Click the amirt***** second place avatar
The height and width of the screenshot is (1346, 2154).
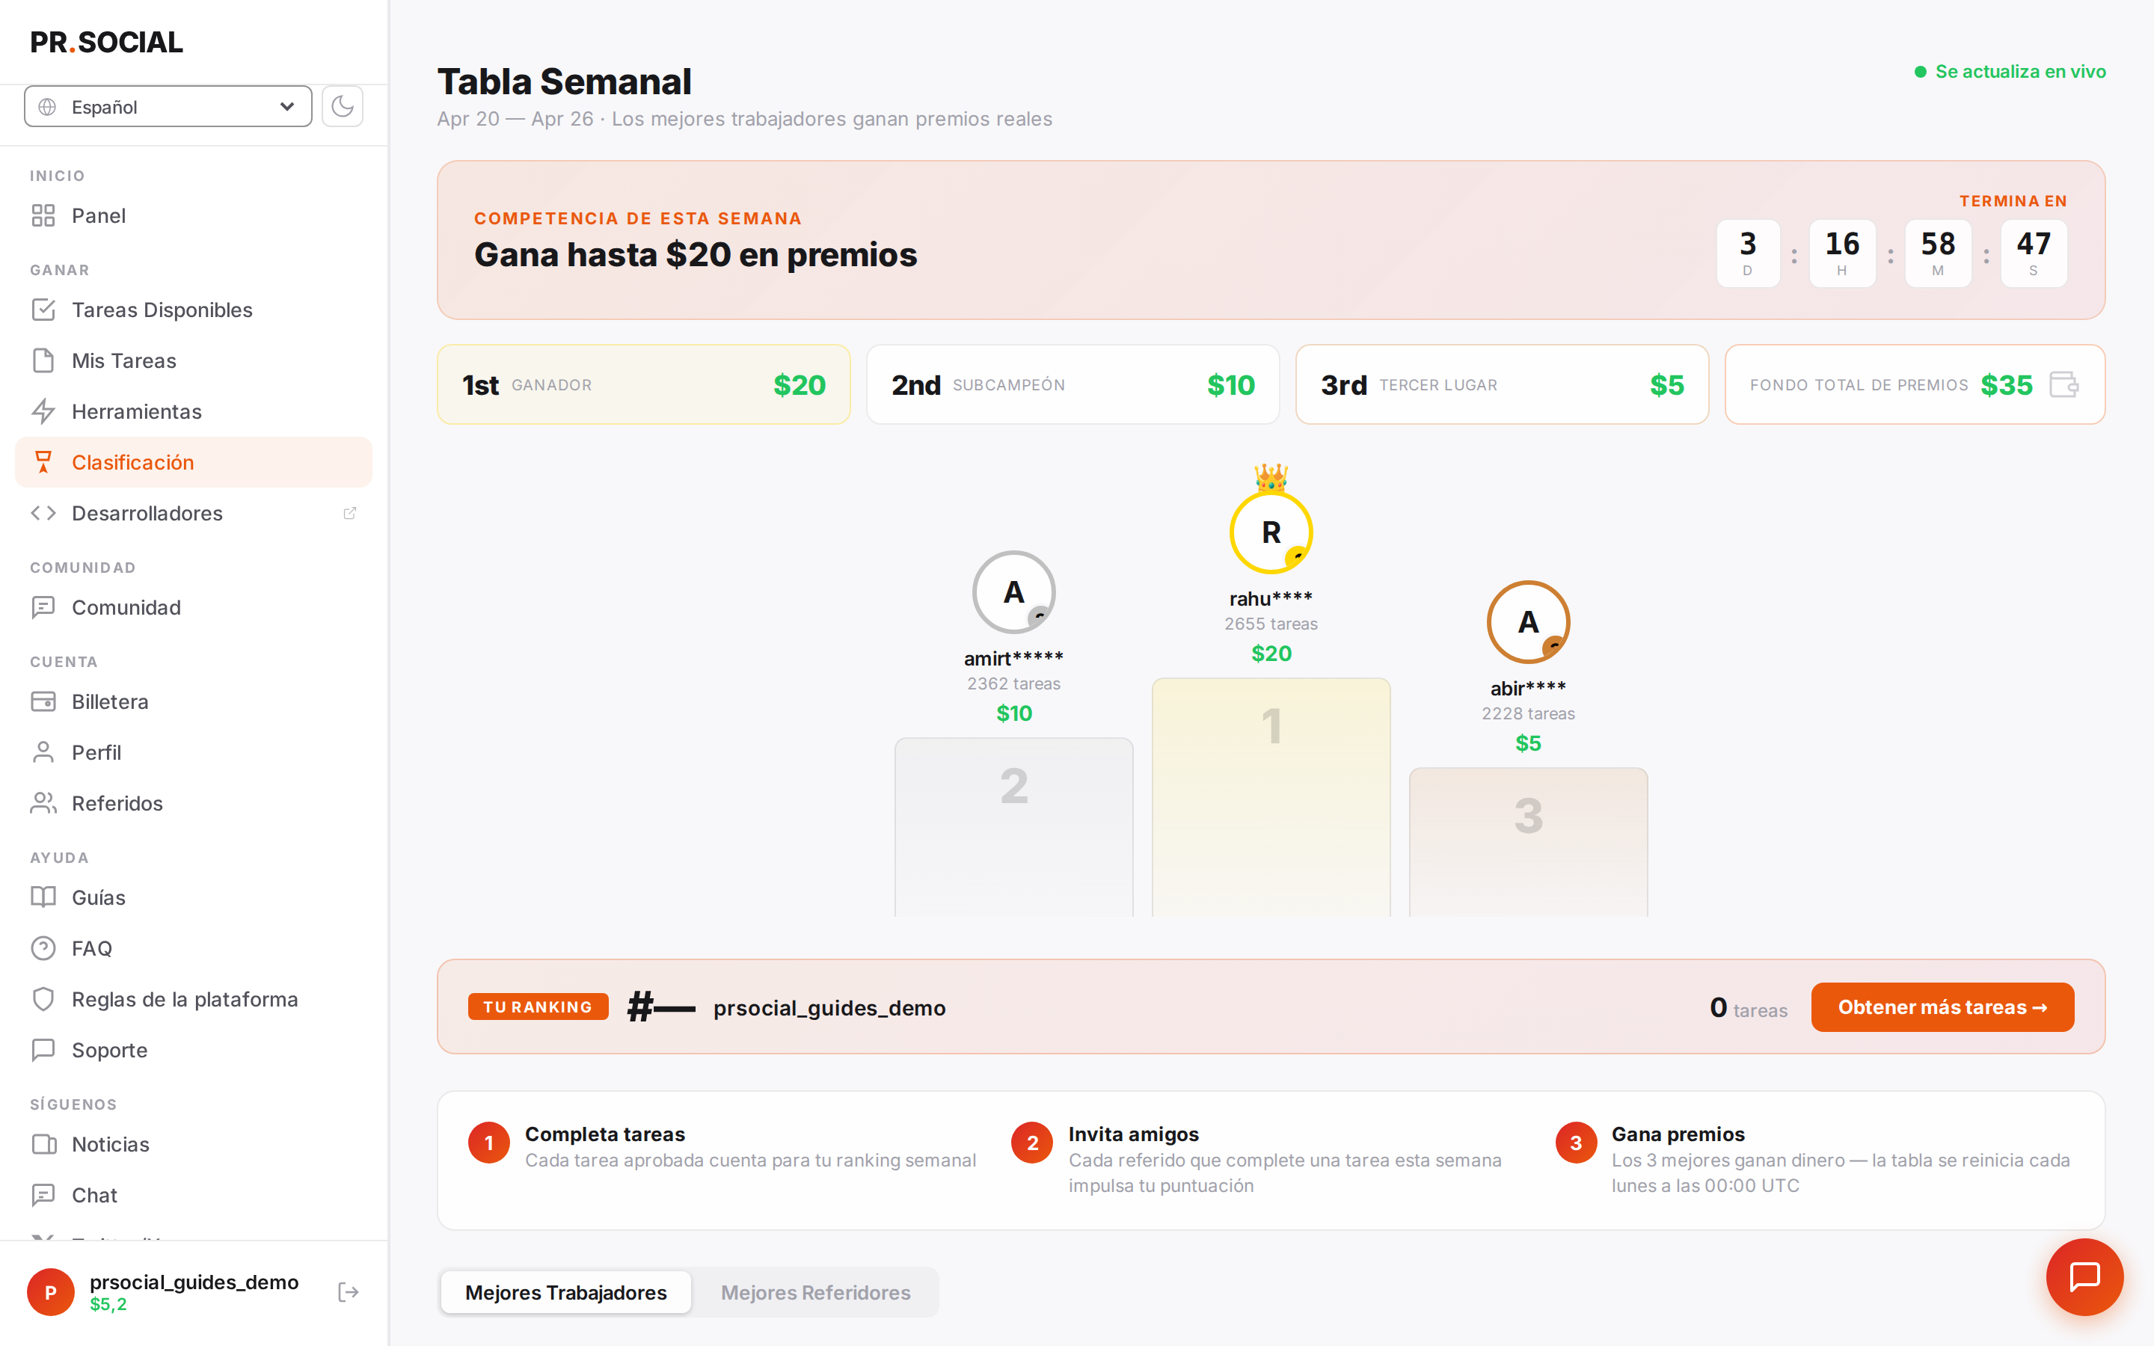point(1014,592)
